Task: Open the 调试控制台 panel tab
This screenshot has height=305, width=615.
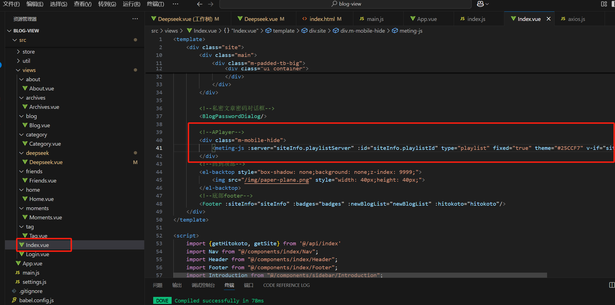Action: click(x=203, y=285)
